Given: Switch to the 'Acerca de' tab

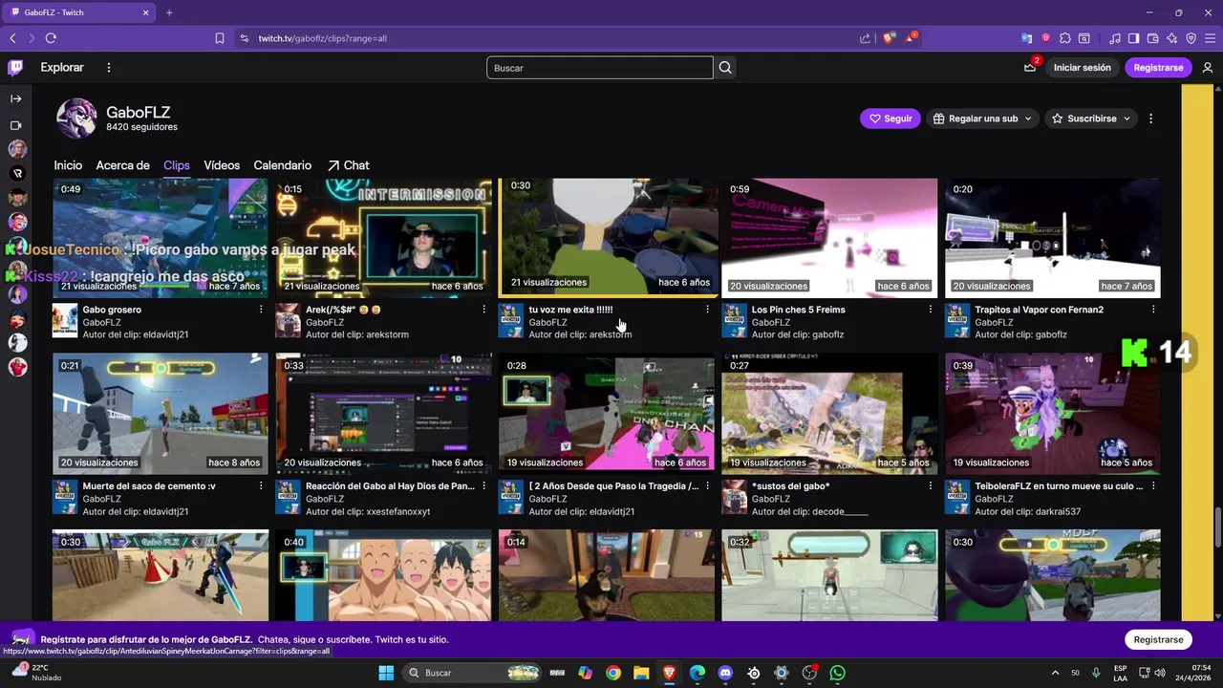Looking at the screenshot, I should pyautogui.click(x=122, y=165).
